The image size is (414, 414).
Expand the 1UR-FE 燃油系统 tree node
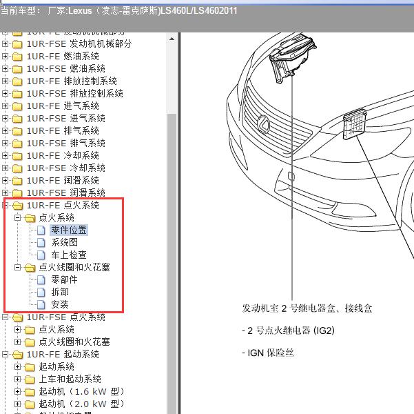(5, 56)
